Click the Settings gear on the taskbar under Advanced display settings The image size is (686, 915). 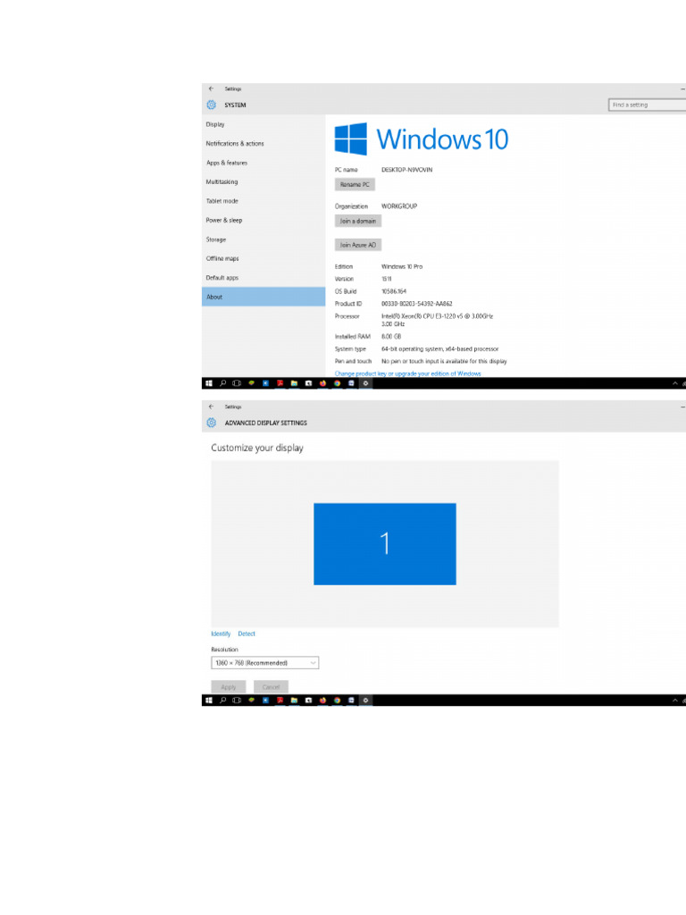coord(365,701)
